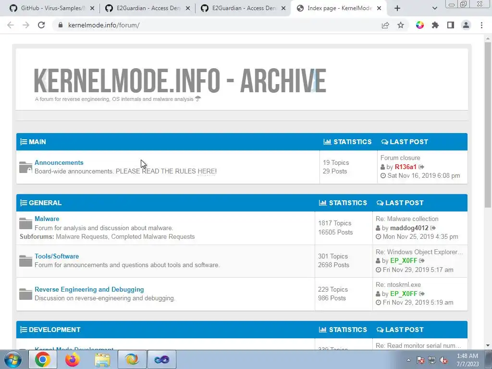Open the Tools/Software forum link
The height and width of the screenshot is (369, 492).
coord(57,256)
